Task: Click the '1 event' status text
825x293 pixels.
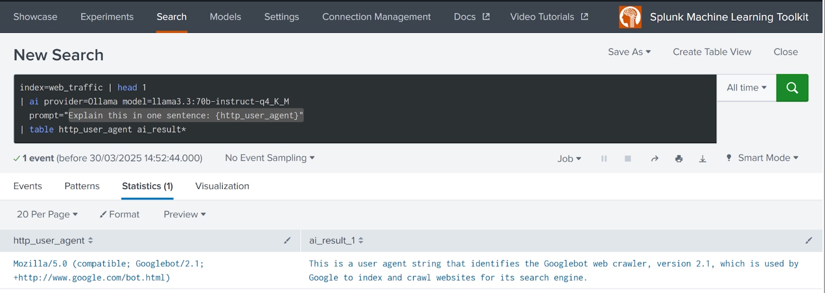Action: point(38,158)
